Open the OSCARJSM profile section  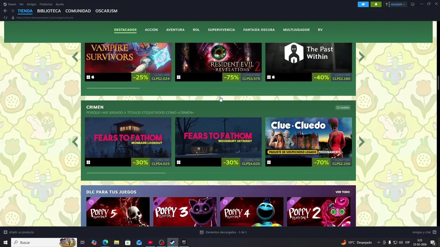(x=106, y=11)
